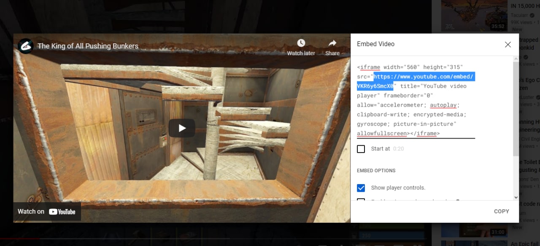Image resolution: width=540 pixels, height=246 pixels.
Task: Click the COPY button
Action: (502, 211)
